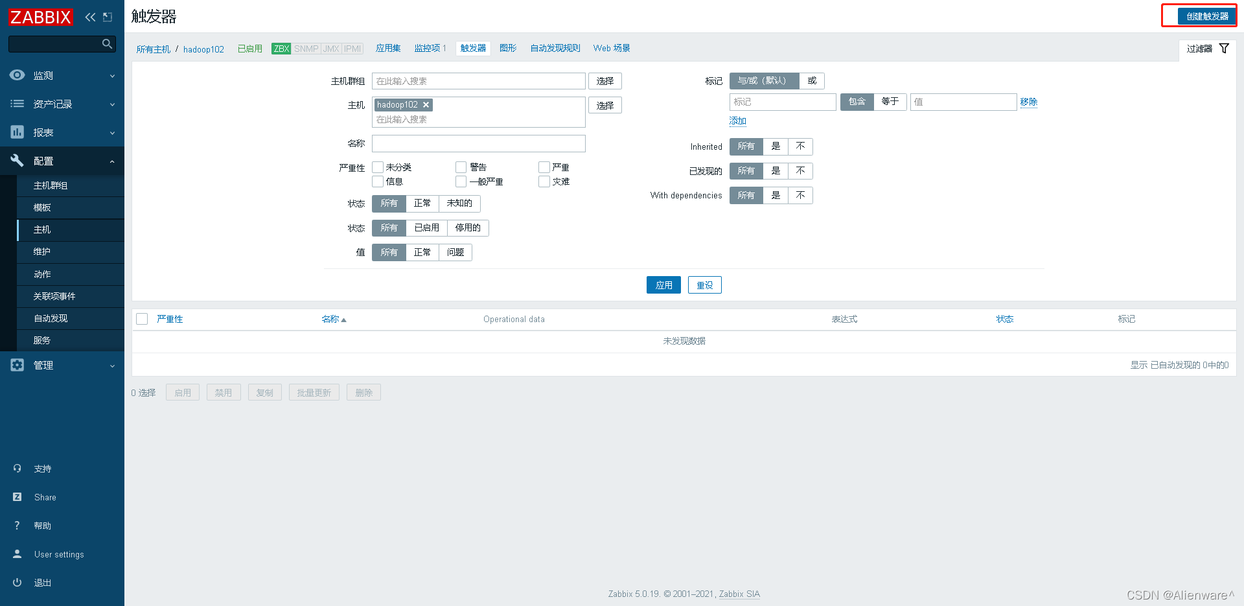Switch to 自动发现规则 tab
This screenshot has width=1244, height=606.
click(x=555, y=49)
